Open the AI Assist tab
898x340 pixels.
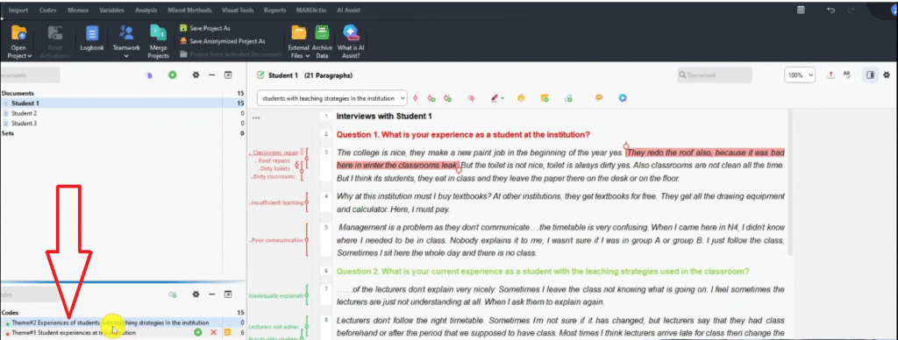(x=349, y=11)
